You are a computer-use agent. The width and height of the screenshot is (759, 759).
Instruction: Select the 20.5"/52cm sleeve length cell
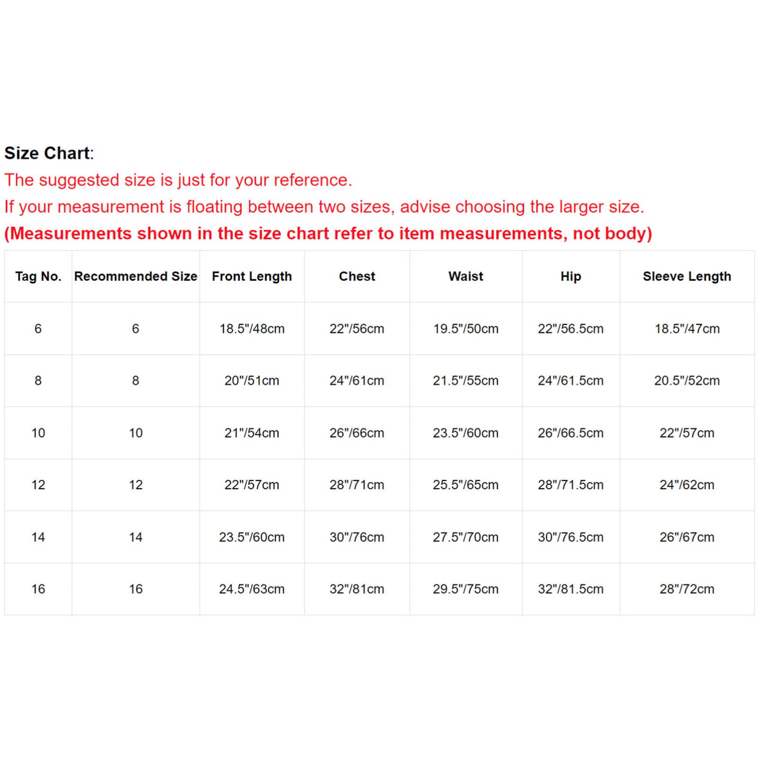(687, 381)
